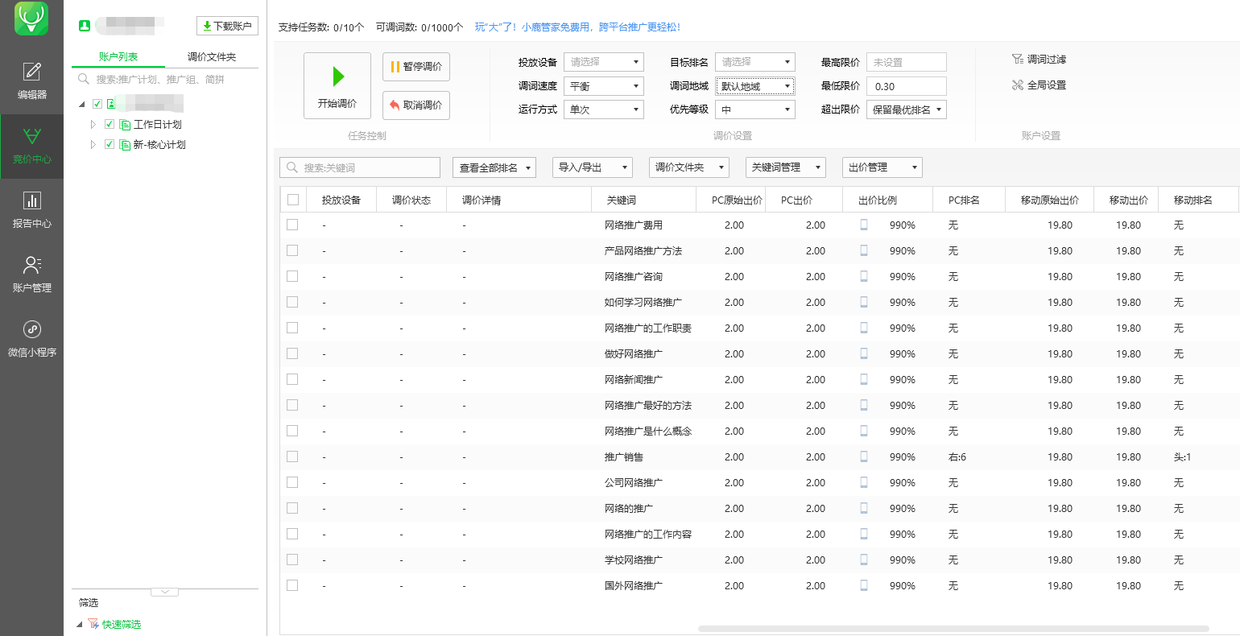This screenshot has width=1240, height=636.
Task: Open the 查看全部排名 menu
Action: [x=494, y=167]
